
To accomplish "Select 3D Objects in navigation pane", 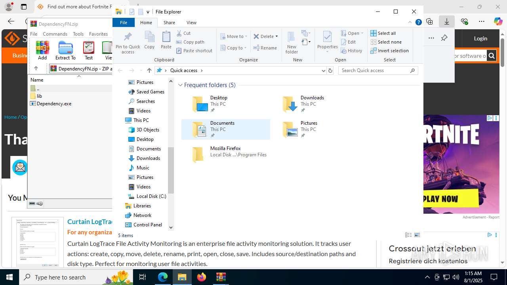I will point(144,130).
